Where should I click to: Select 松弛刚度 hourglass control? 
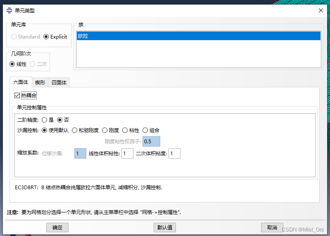point(75,130)
